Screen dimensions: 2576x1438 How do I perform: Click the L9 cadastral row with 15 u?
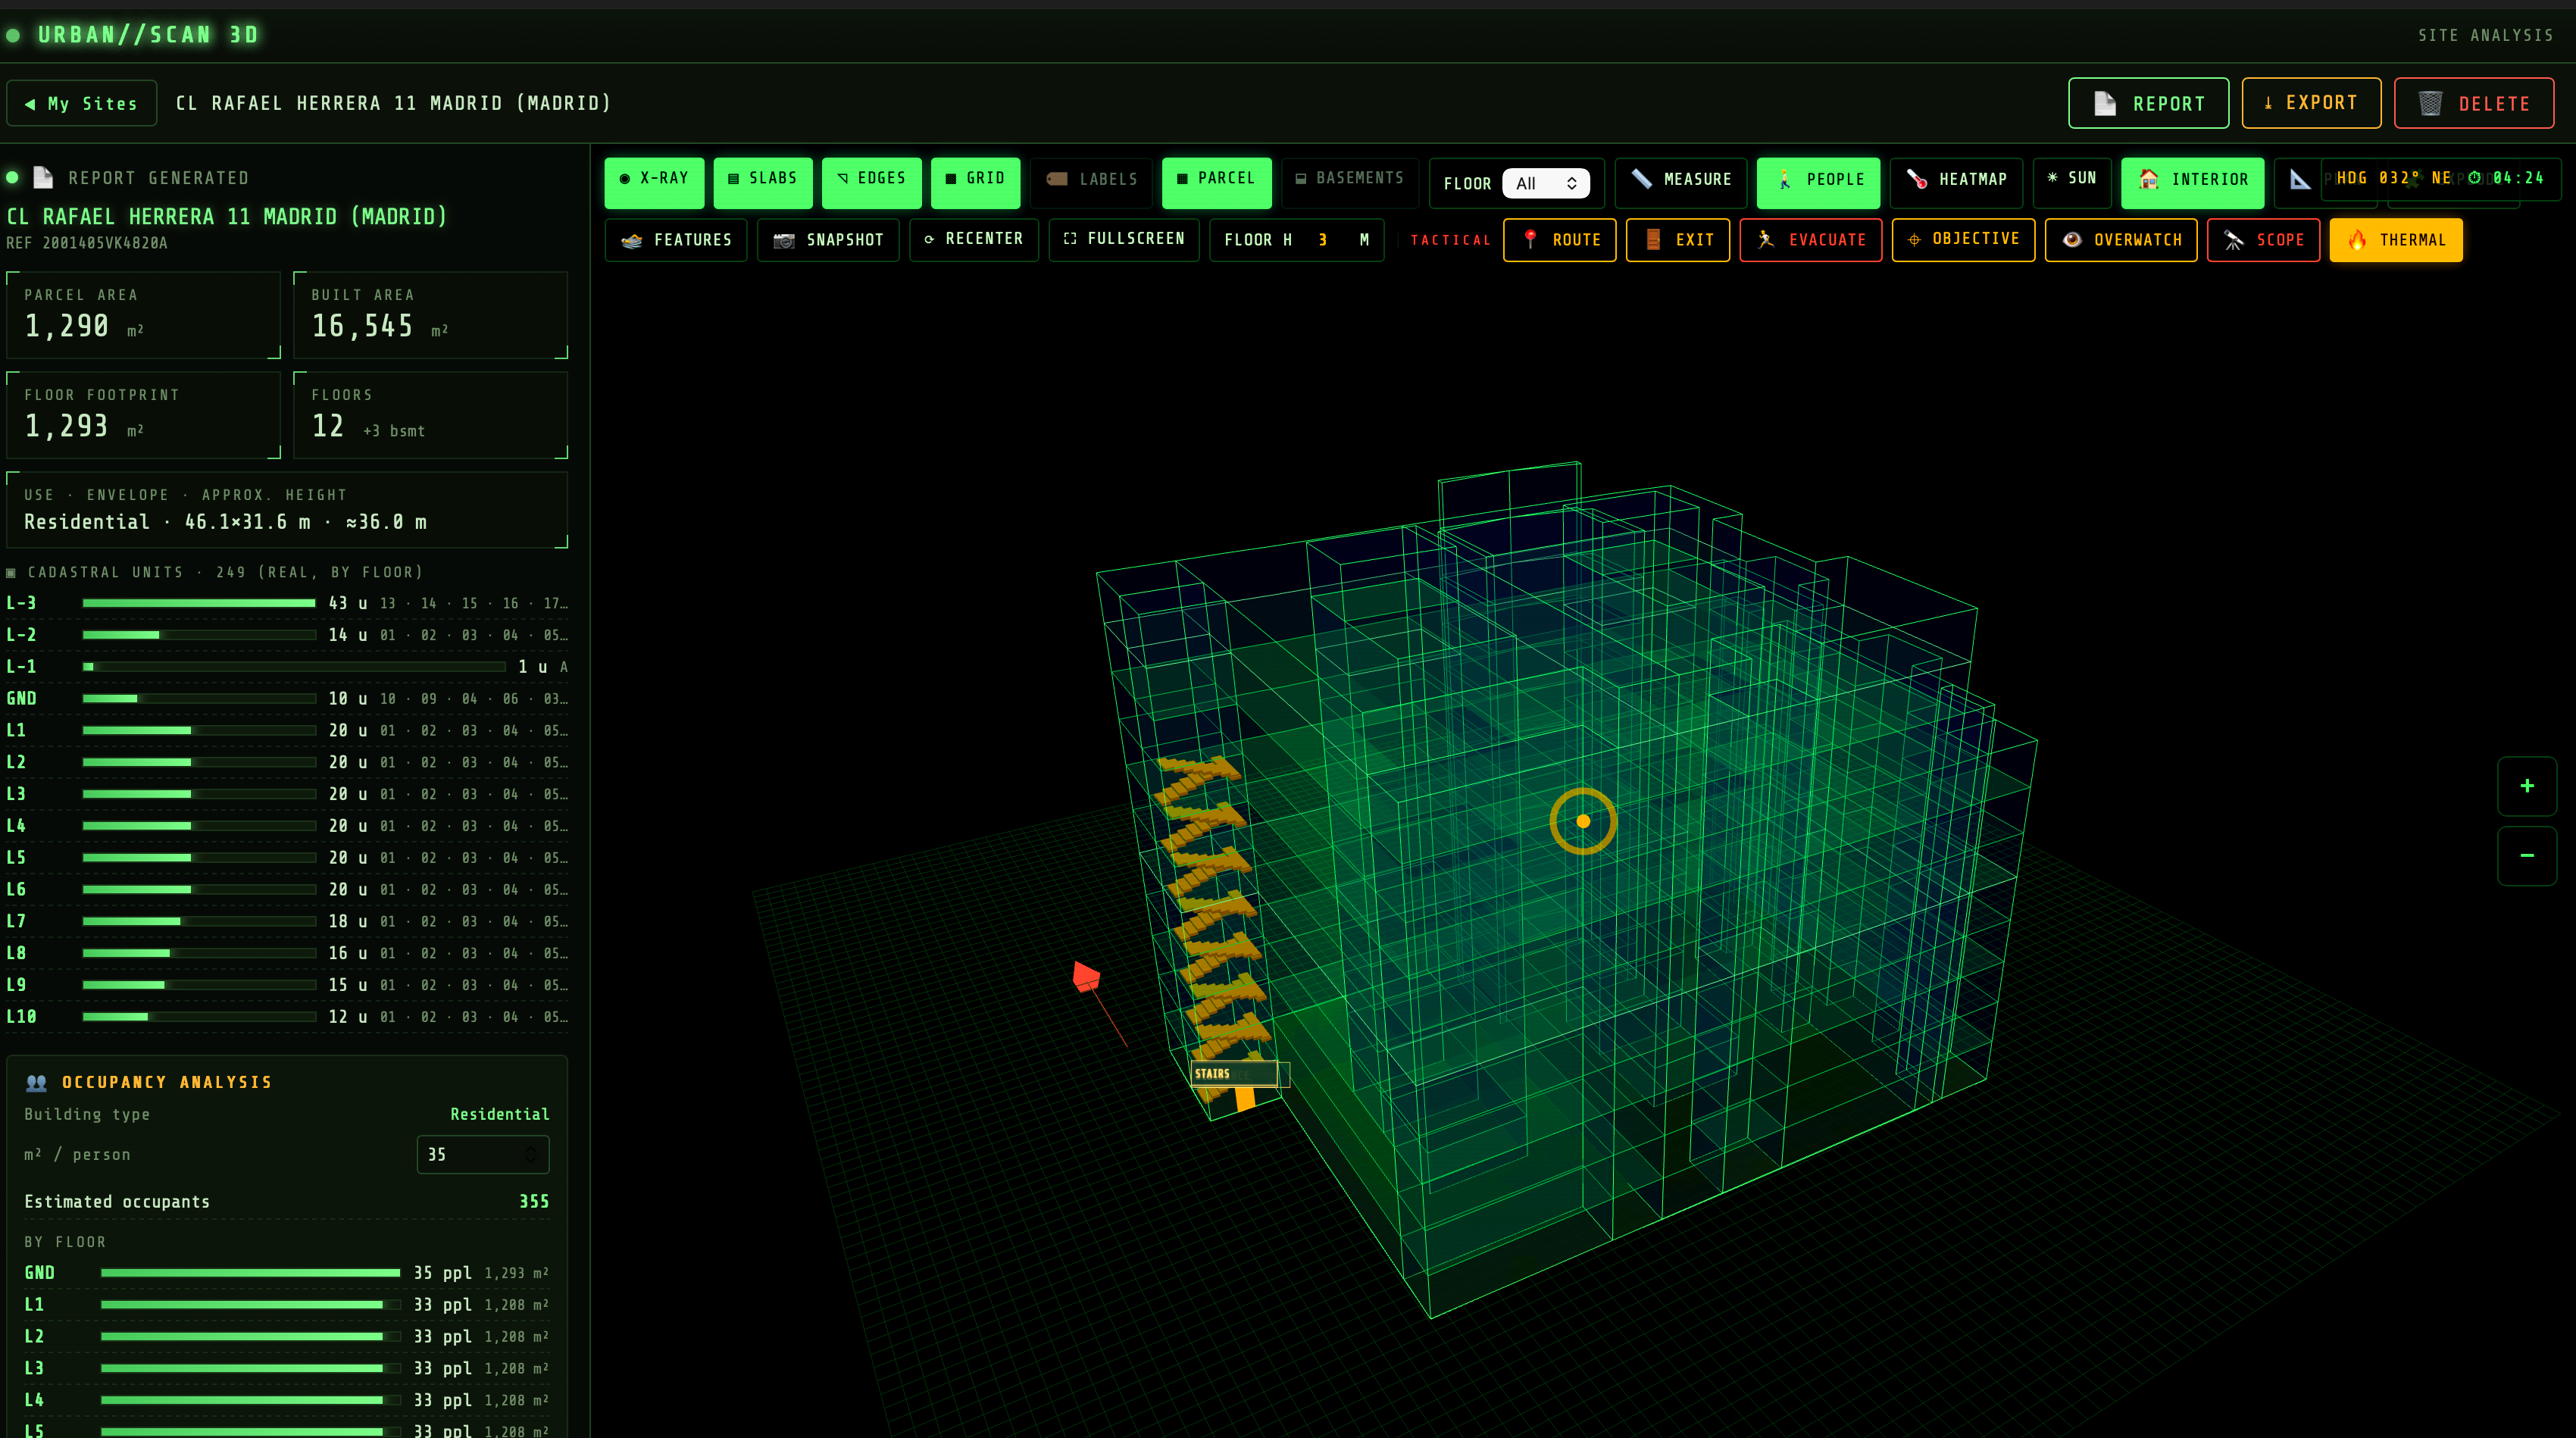click(287, 985)
